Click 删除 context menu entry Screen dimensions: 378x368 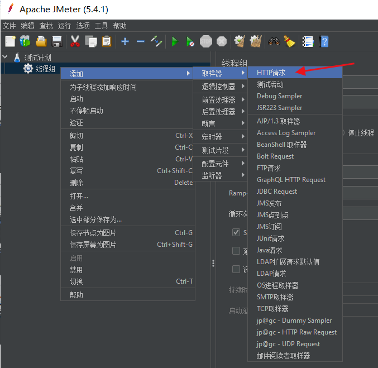(128, 183)
